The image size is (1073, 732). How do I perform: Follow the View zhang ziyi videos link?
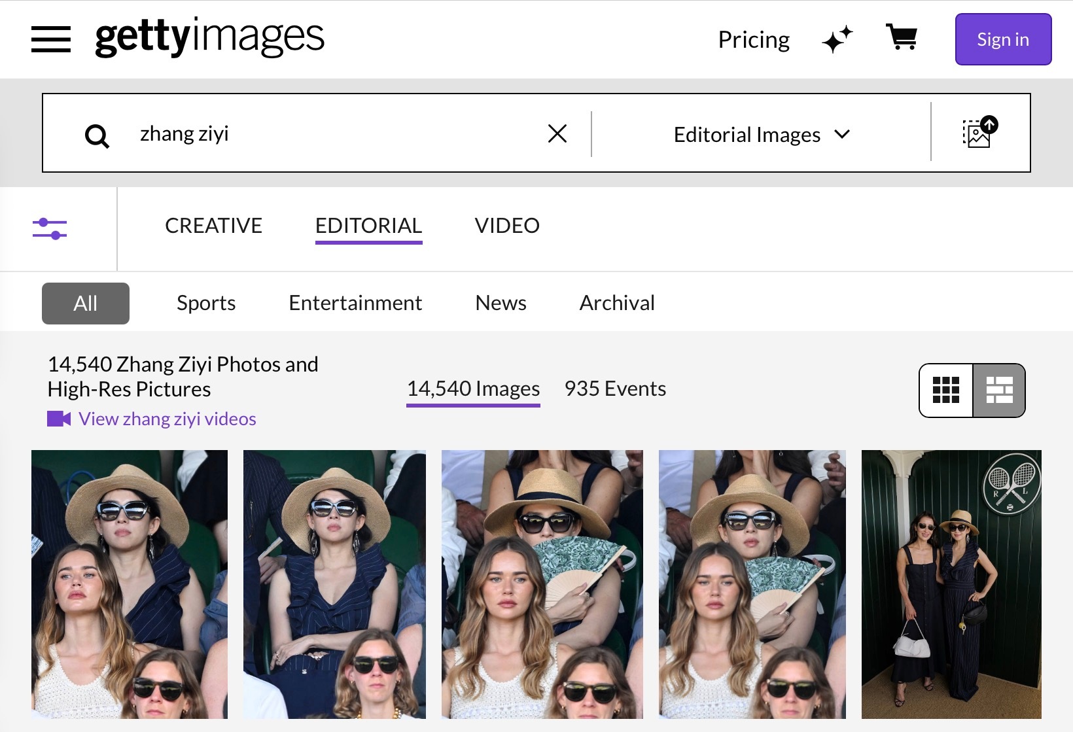coord(152,419)
